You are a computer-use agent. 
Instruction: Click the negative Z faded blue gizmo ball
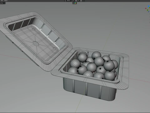click(x=149, y=12)
